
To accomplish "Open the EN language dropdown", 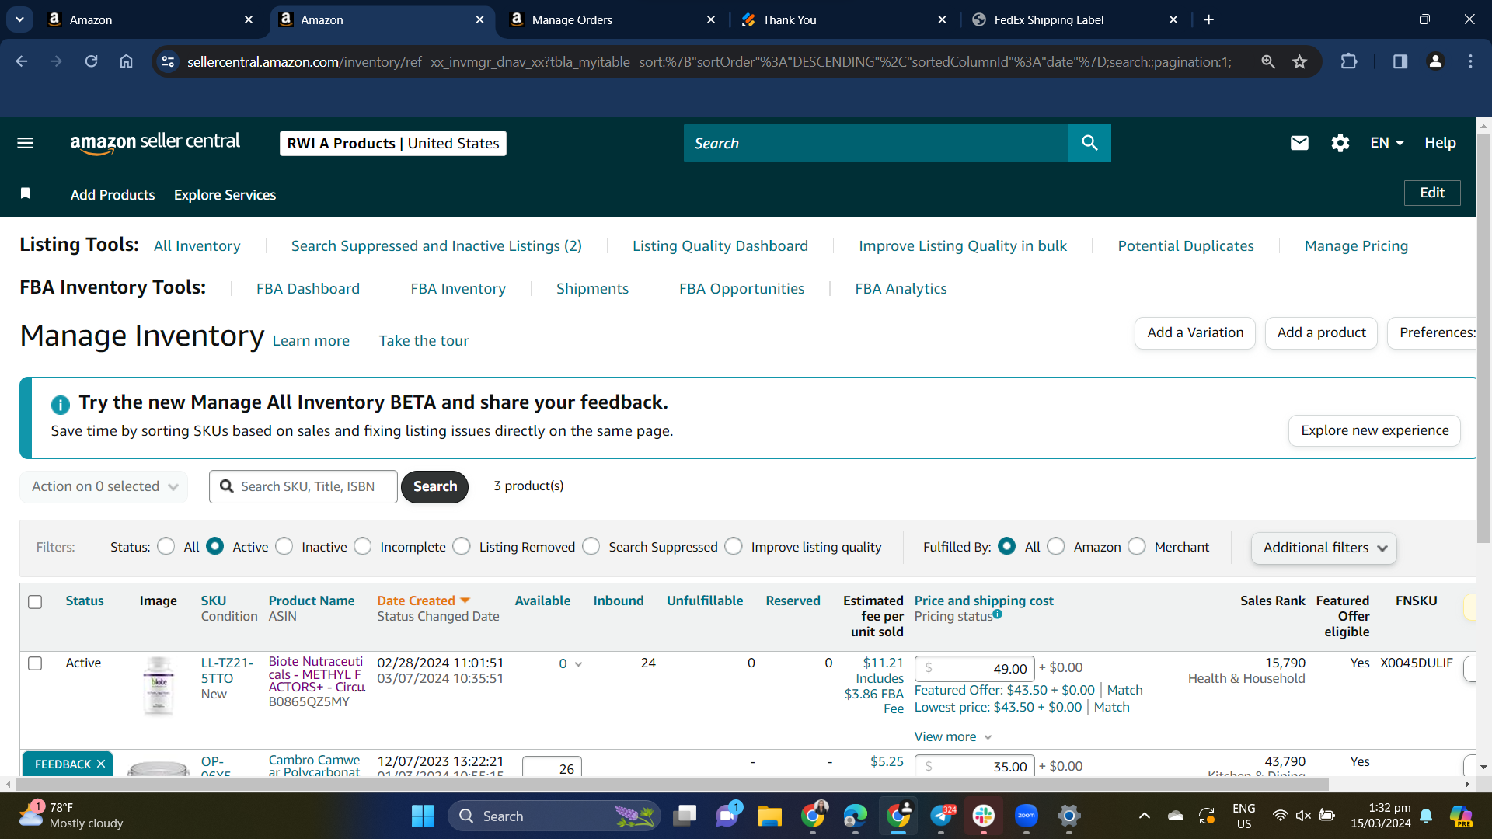I will point(1387,143).
